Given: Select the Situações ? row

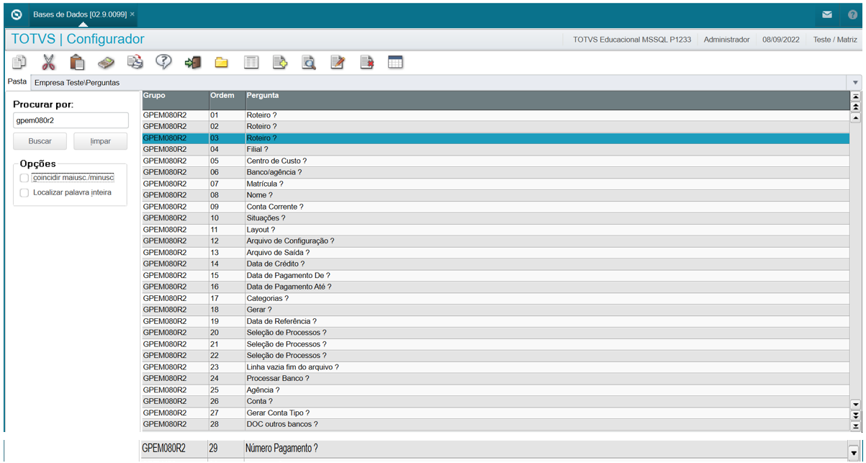Looking at the screenshot, I should (495, 218).
